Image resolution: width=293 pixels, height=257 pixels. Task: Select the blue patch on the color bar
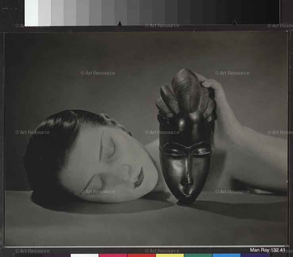tap(226, 255)
